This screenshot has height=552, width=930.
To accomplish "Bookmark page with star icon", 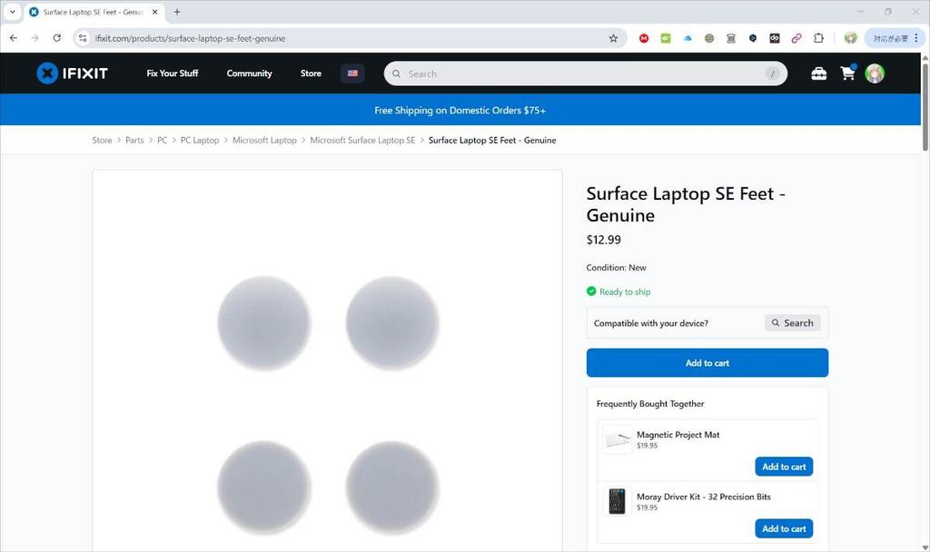I will 613,38.
